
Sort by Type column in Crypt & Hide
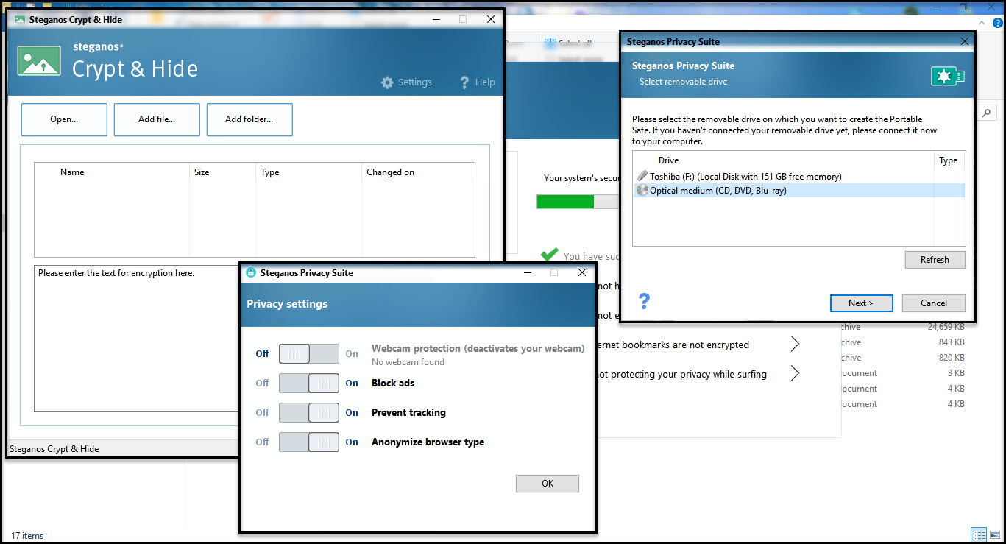(x=270, y=172)
